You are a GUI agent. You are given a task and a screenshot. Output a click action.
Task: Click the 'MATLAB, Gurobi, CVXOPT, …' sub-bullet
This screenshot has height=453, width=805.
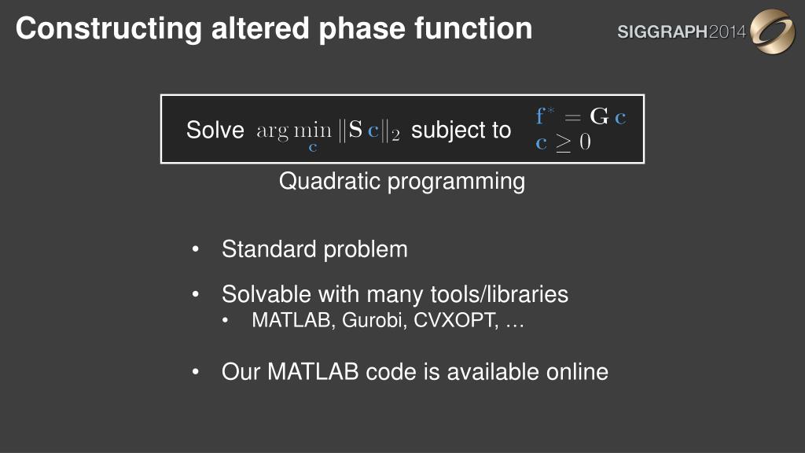coord(388,321)
